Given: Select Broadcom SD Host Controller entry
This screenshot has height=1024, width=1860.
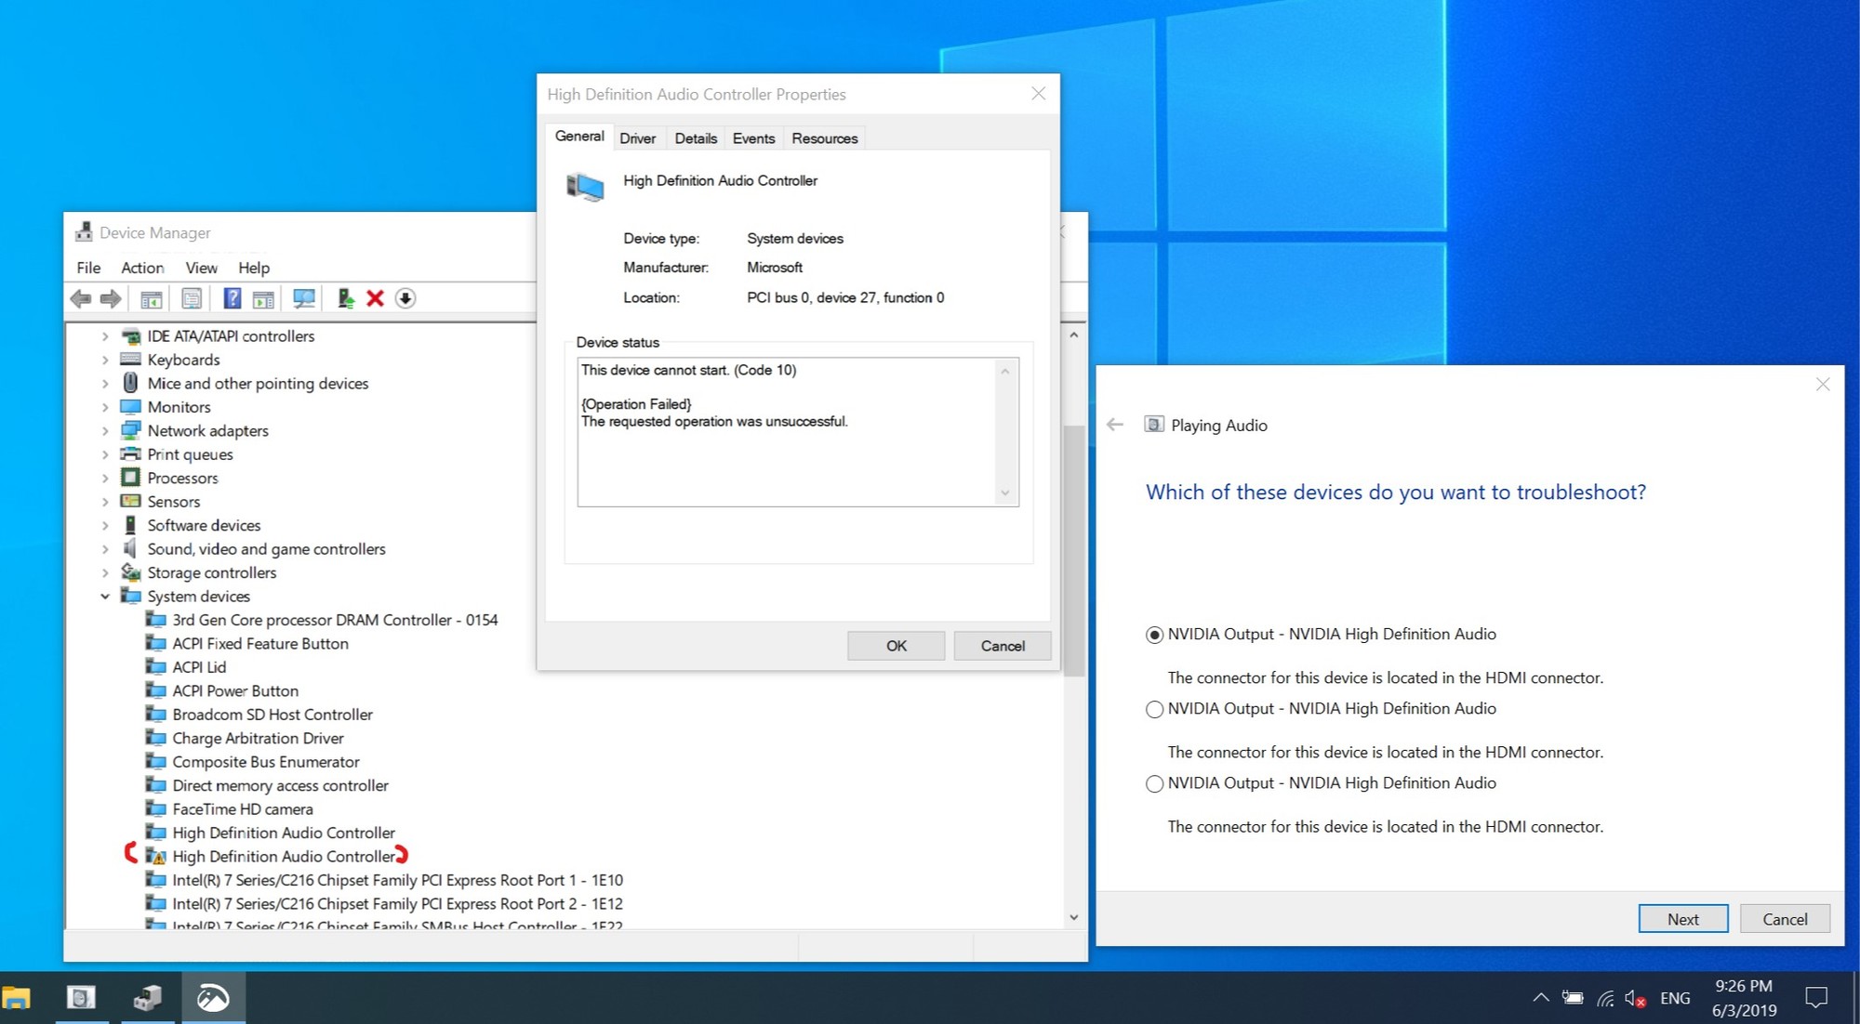Looking at the screenshot, I should coord(272,715).
